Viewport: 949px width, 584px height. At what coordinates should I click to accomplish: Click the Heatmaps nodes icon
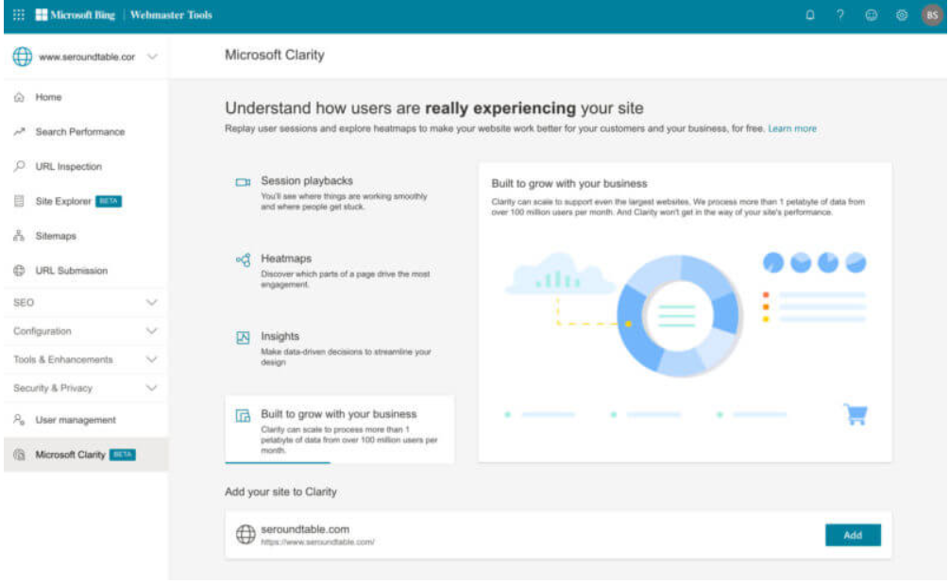[x=244, y=260]
